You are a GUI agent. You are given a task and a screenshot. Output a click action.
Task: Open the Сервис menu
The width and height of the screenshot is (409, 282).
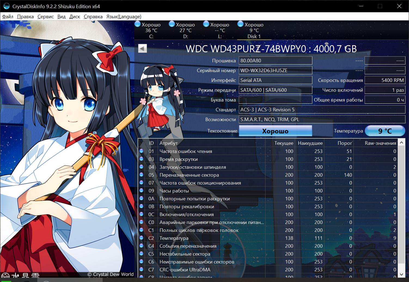point(45,17)
